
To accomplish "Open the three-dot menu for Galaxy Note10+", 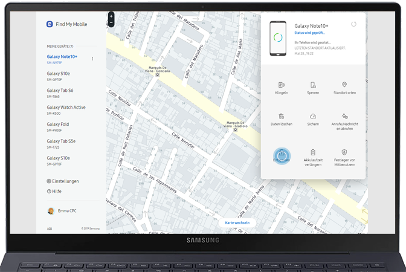I will pyautogui.click(x=92, y=59).
